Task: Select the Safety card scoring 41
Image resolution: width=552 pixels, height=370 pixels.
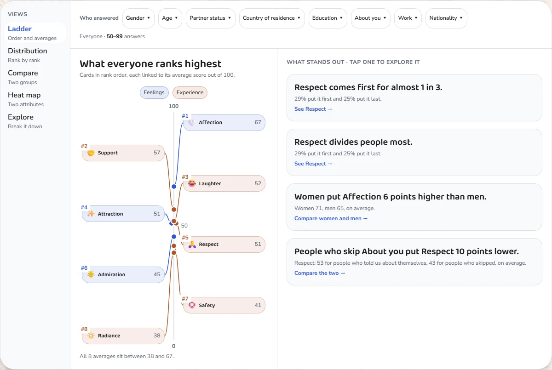Action: tap(224, 305)
